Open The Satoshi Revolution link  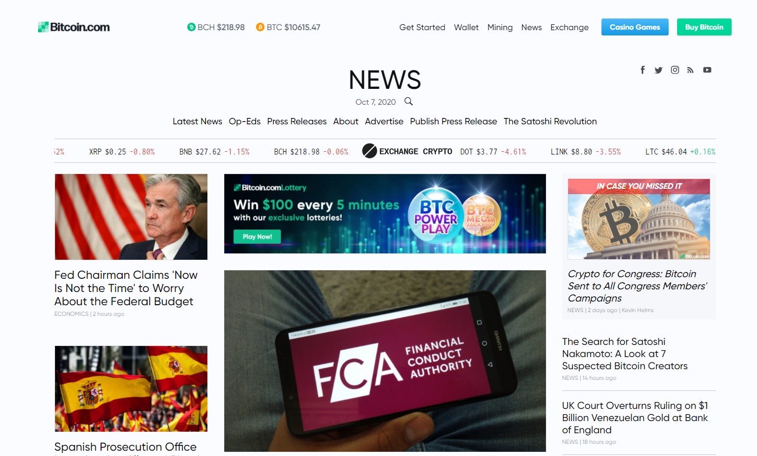pyautogui.click(x=550, y=121)
